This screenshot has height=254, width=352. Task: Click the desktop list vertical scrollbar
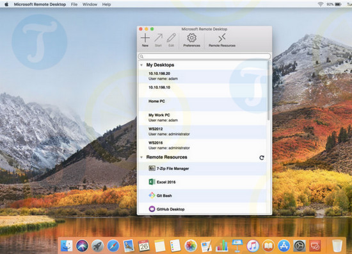pyautogui.click(x=269, y=90)
